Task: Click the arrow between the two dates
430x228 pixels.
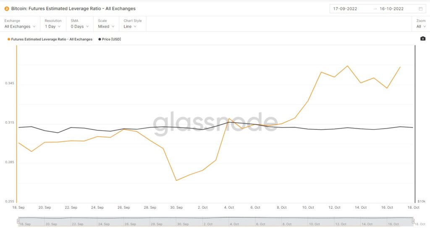Action: (x=375, y=9)
